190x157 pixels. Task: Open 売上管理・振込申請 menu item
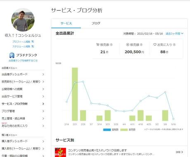click(13, 119)
